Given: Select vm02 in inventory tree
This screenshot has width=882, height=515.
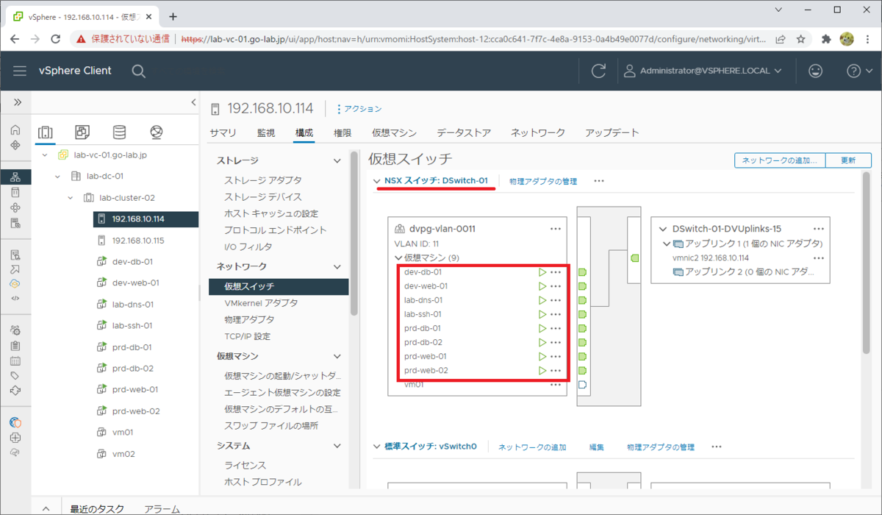Looking at the screenshot, I should click(123, 454).
